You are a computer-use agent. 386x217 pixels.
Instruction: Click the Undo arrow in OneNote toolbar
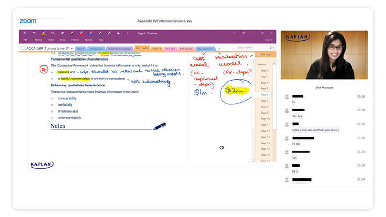click(x=34, y=33)
